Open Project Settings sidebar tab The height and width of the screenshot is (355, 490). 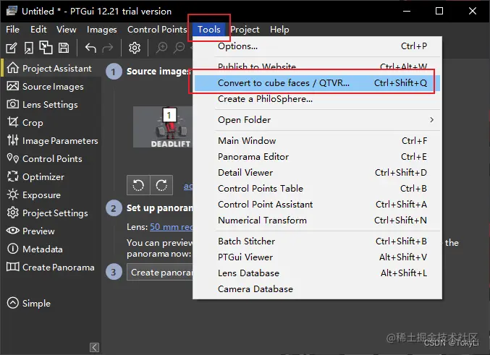51,213
